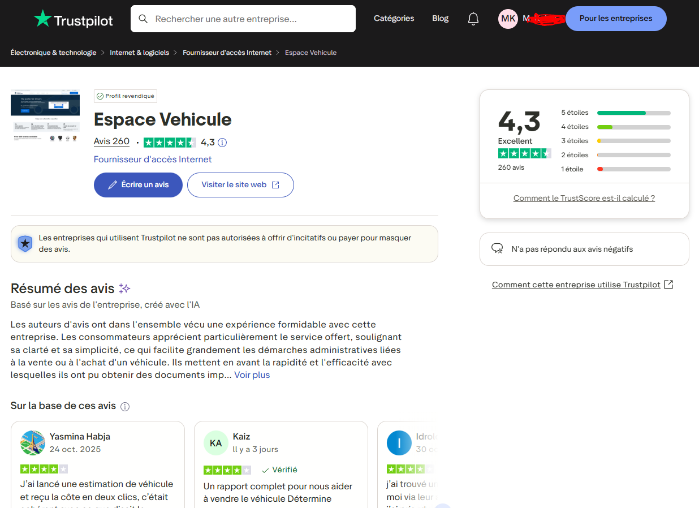
Task: Filter reviews by 5 étoiles
Action: point(633,113)
